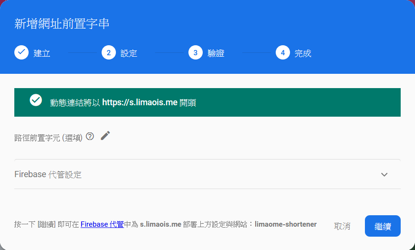The image size is (415, 250).
Task: Click the pencil edit icon for path prefix
Action: coord(105,136)
